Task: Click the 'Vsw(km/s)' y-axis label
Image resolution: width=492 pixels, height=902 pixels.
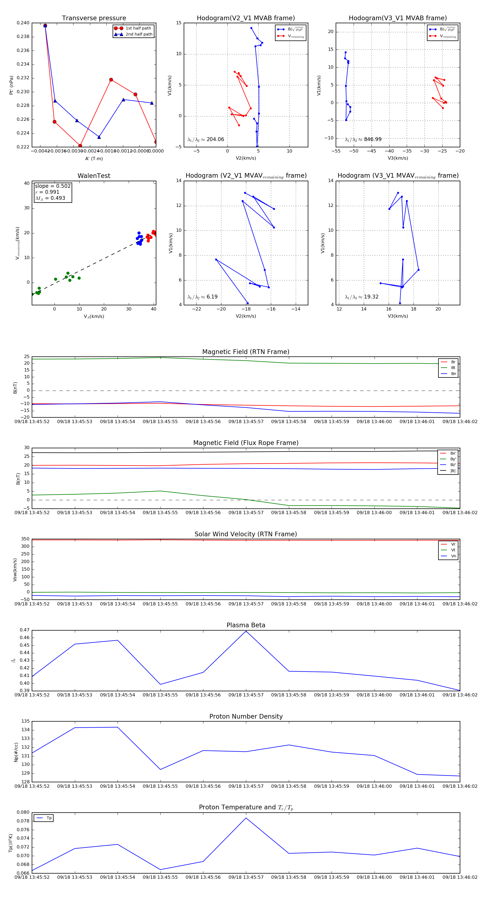Action: point(15,570)
